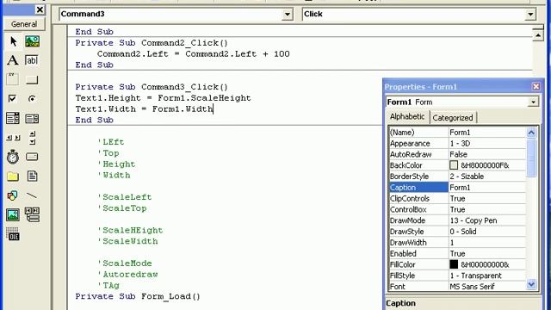Click the Text1.Width code line
551x310 pixels.
click(144, 109)
